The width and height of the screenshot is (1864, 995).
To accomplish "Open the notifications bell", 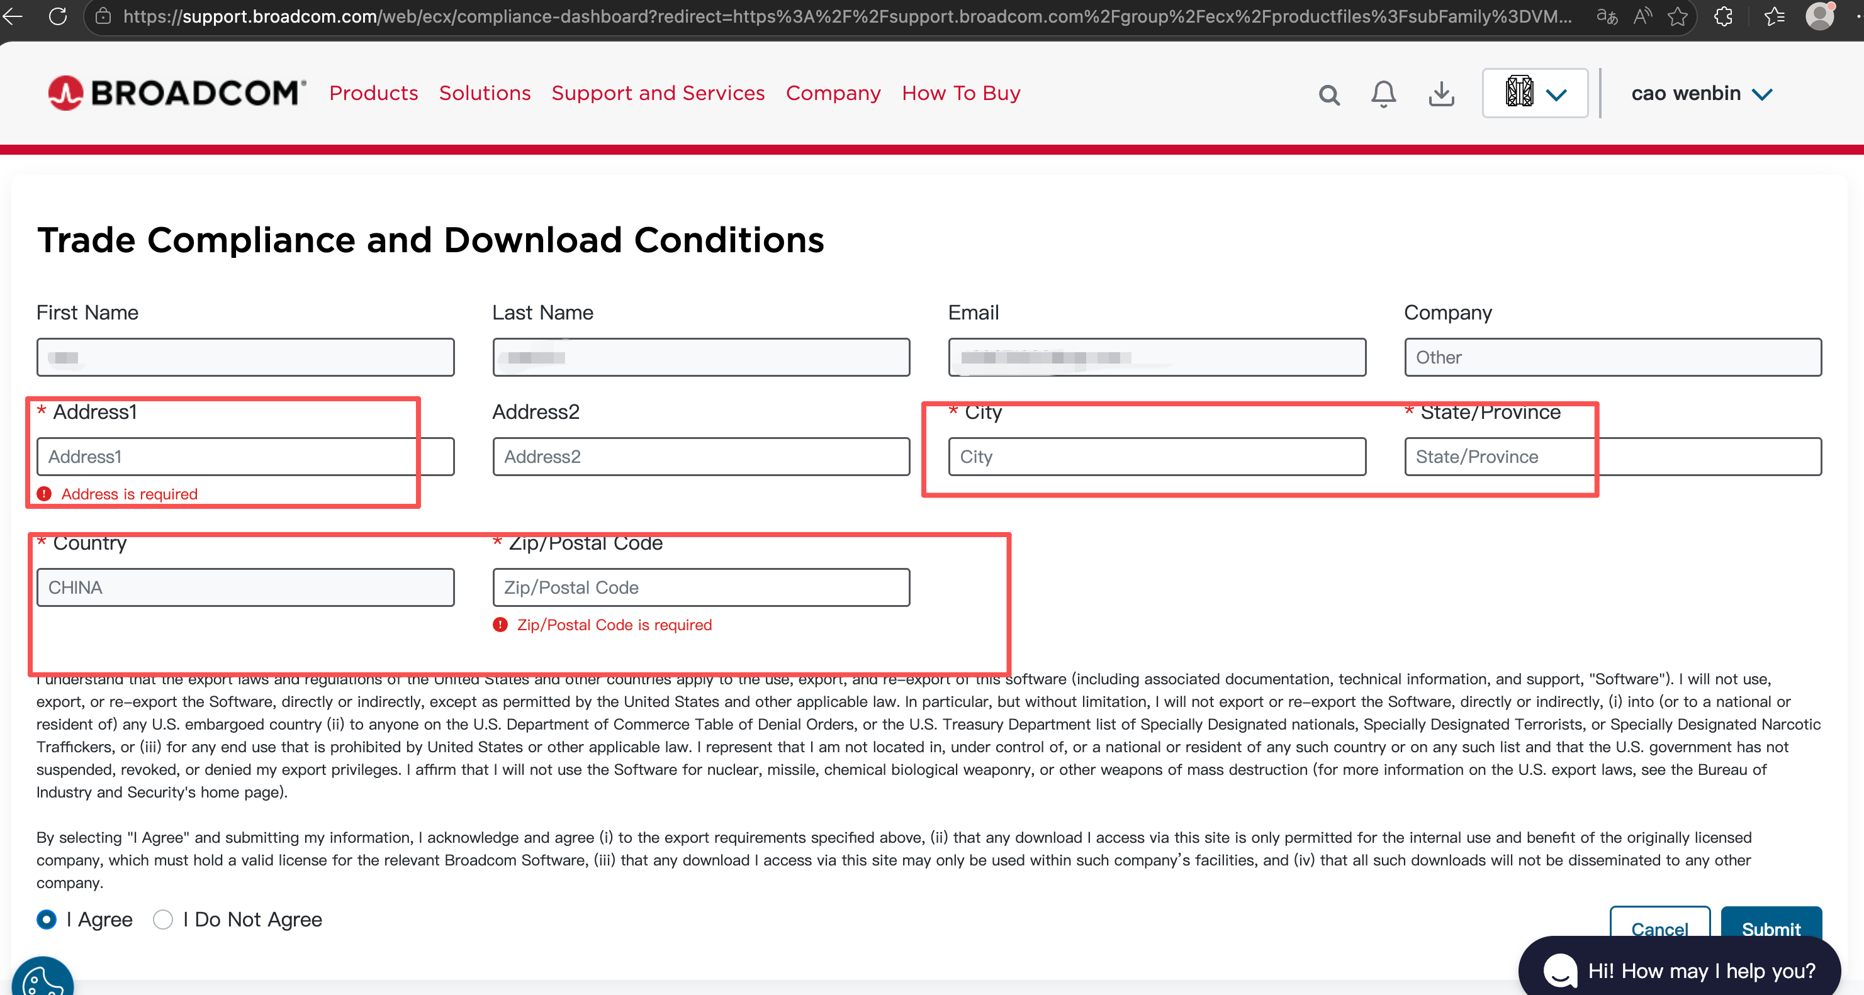I will (1383, 94).
